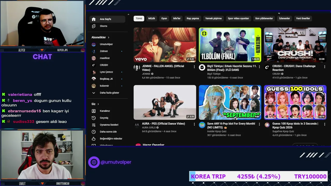Open title AURA - PES (Official Dance Video)
Image resolution: width=331 pixels, height=186 pixels.
(x=163, y=124)
